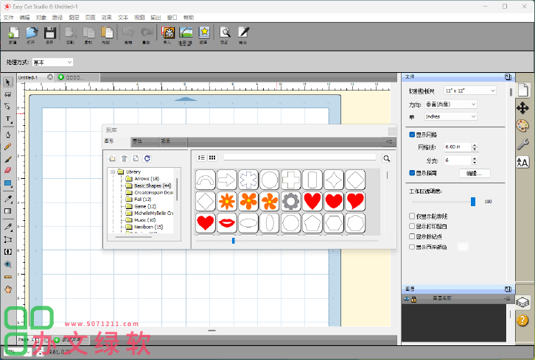Open the processing mode dropdown
The image size is (535, 360).
(52, 63)
